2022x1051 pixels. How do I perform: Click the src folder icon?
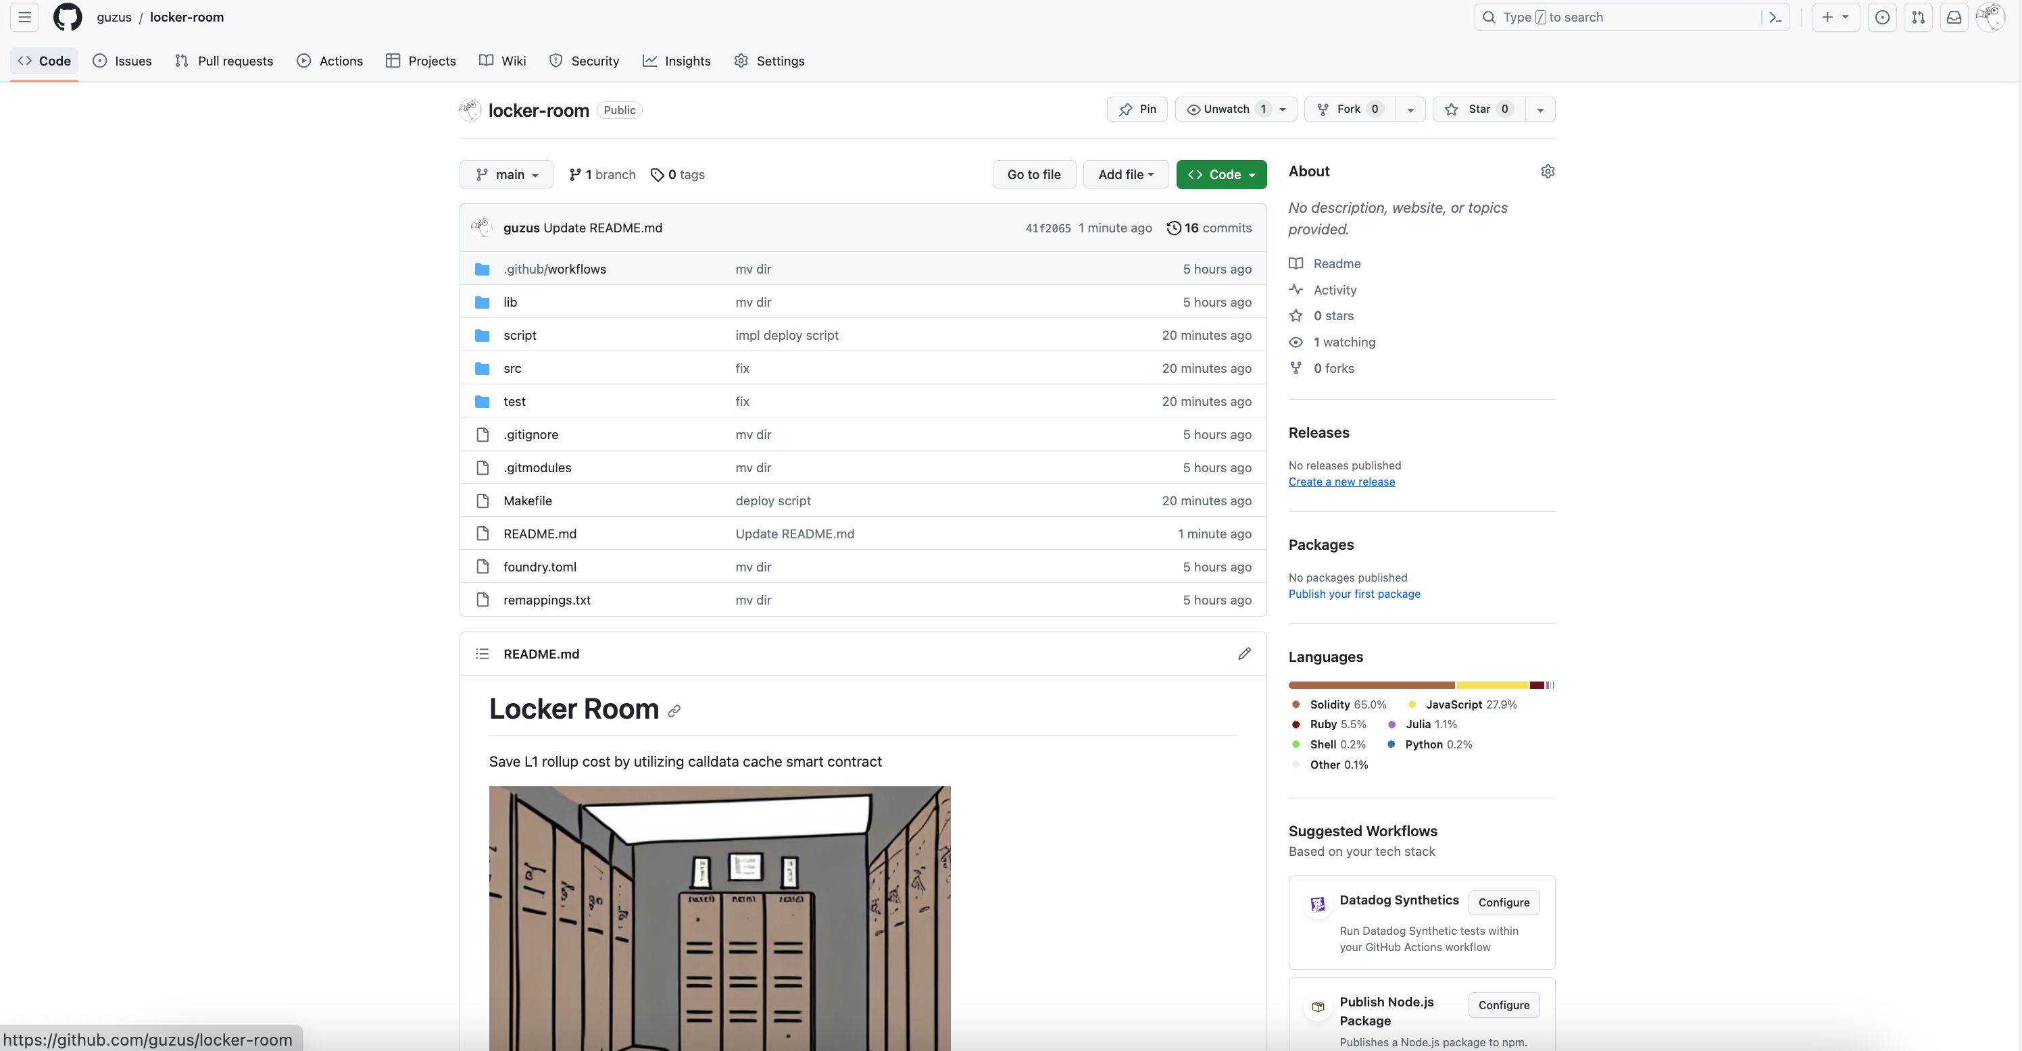482,369
